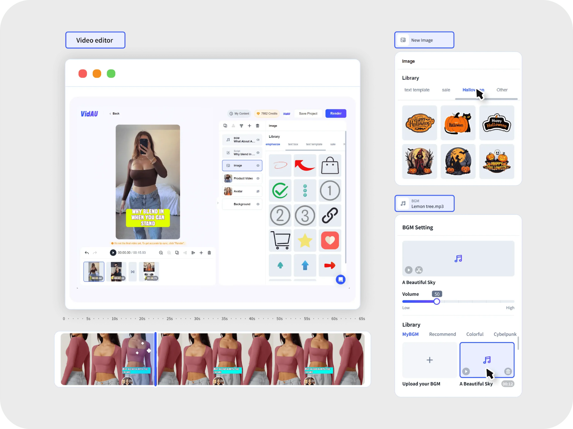The image size is (573, 429).
Task: Undo the last edit in the editor
Action: (x=87, y=253)
